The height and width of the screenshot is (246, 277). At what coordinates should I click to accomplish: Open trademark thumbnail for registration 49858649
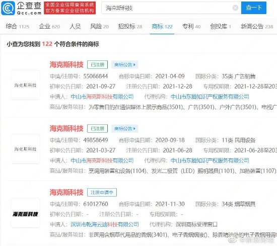tap(25, 149)
